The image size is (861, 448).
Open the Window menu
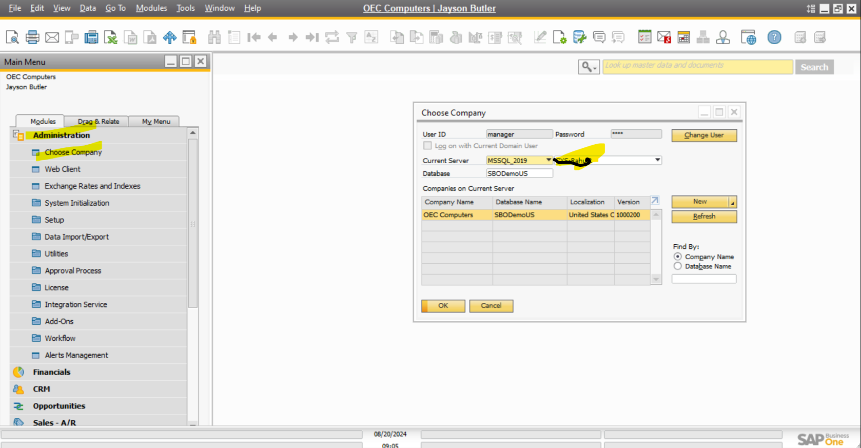tap(220, 8)
